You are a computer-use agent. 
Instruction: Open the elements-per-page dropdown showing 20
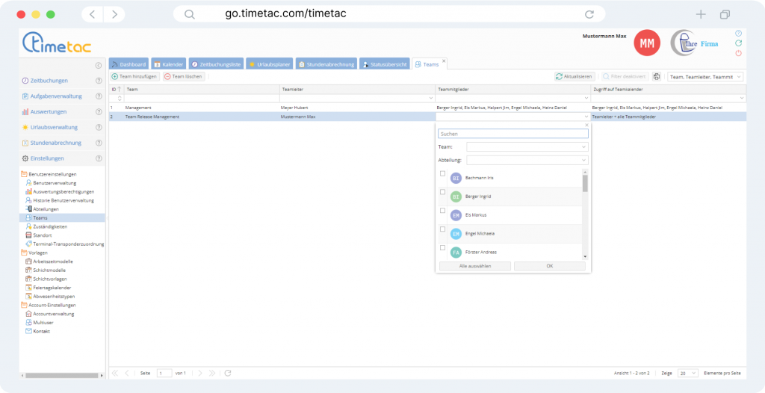[689, 373]
